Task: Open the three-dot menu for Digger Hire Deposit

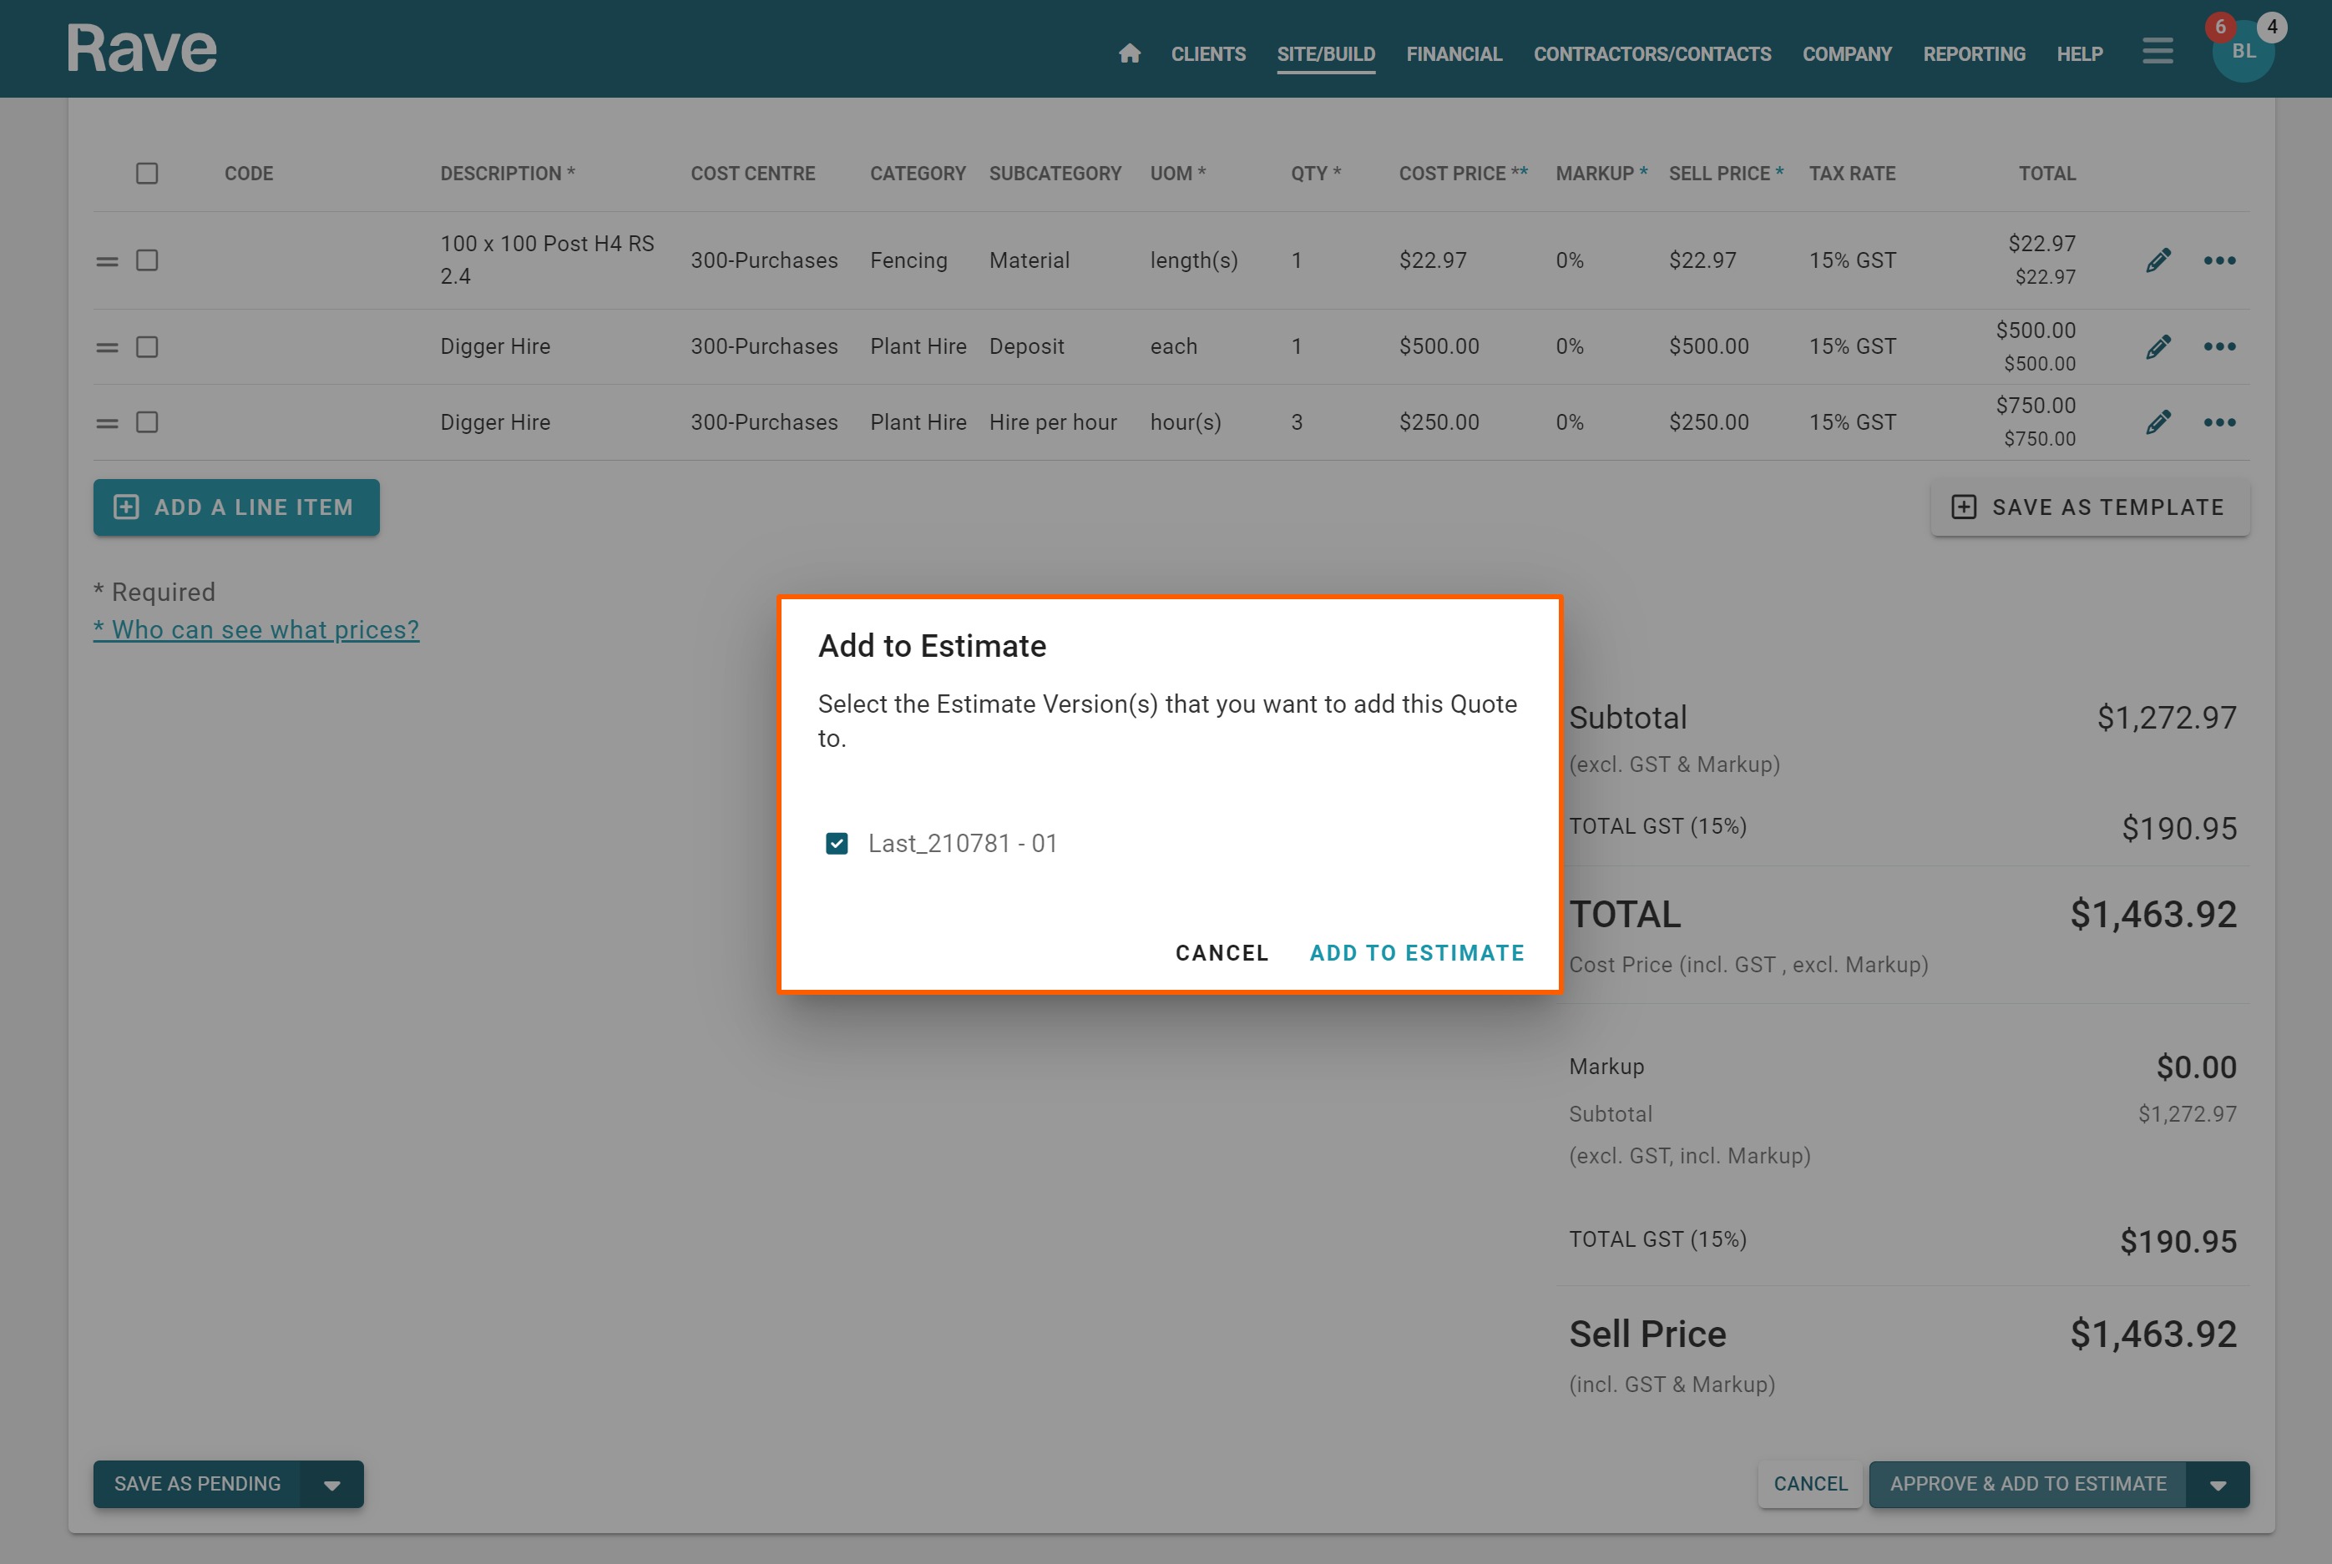Action: tap(2219, 346)
